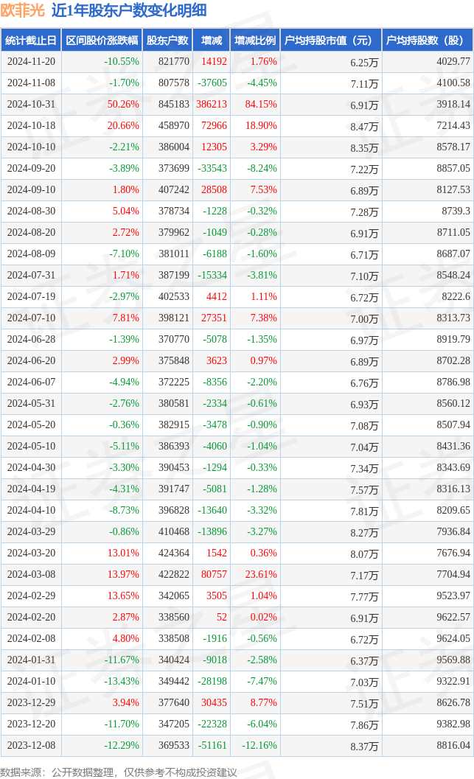The image size is (474, 779).
Task: Click the shareholder count 381011
Action: (174, 254)
